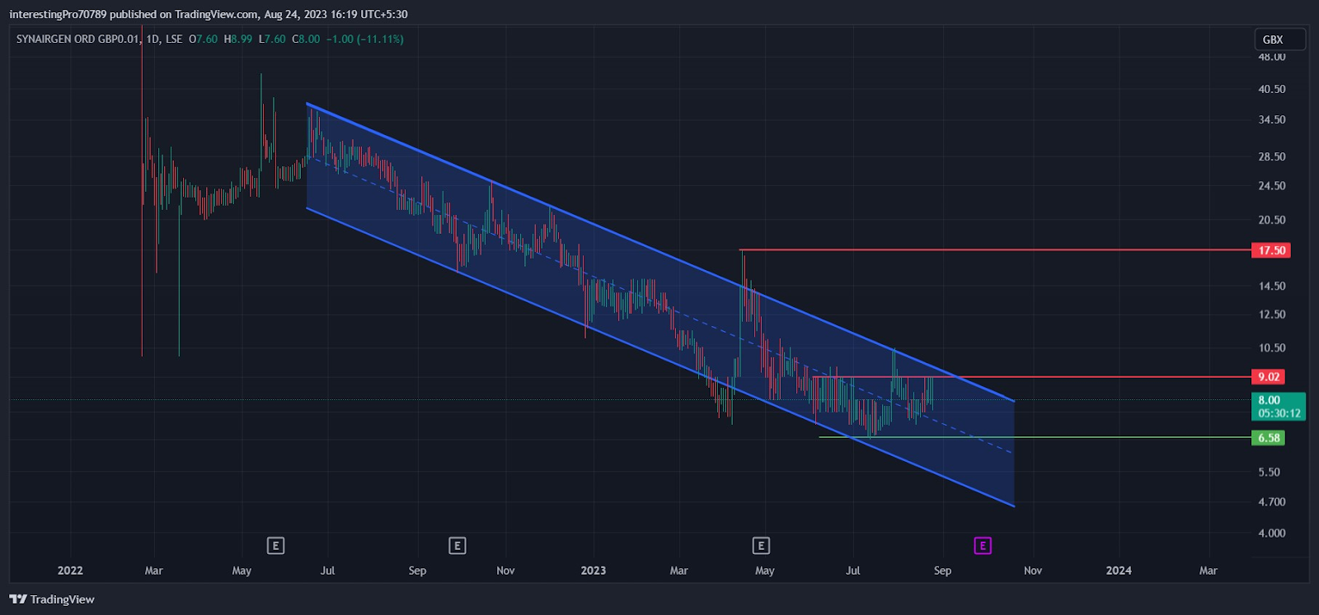Viewport: 1319px width, 615px height.
Task: Click the 05:30:12 countdown timer
Action: click(x=1279, y=413)
